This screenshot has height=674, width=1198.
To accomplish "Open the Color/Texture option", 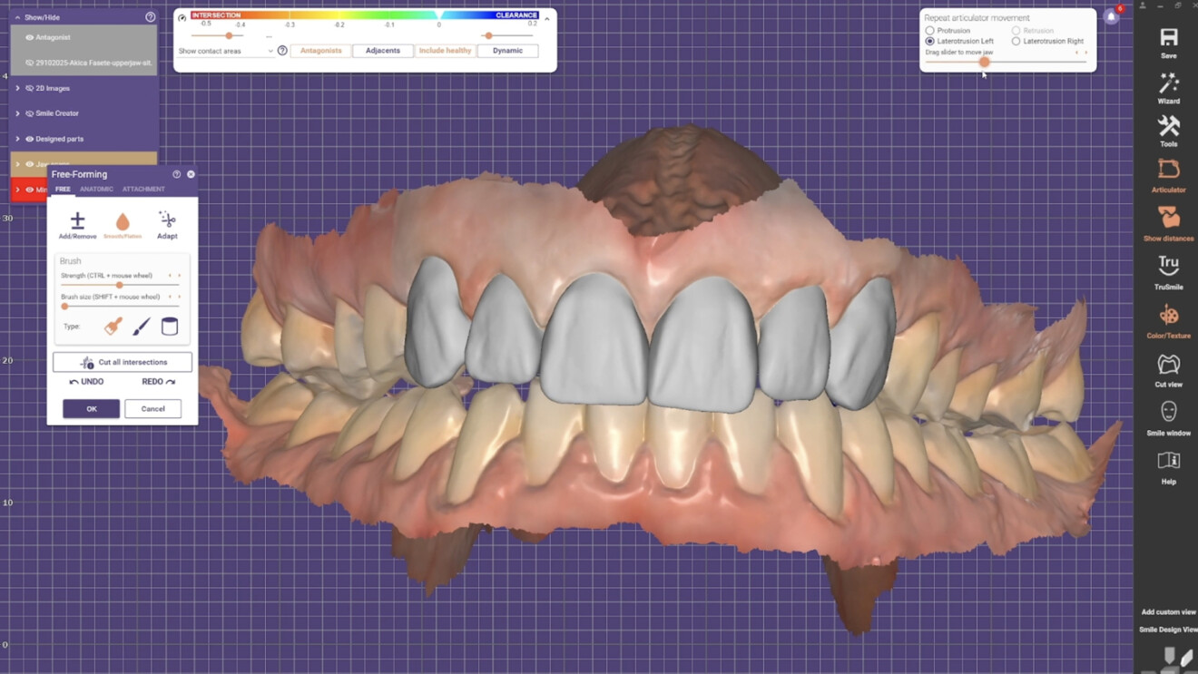I will coord(1169,316).
